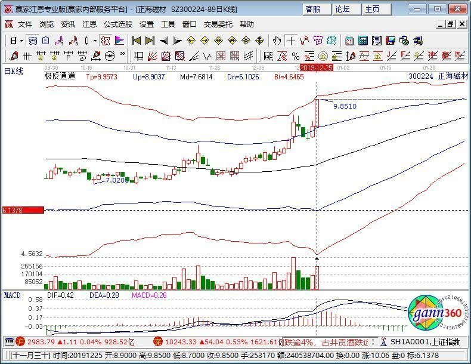Open the calendar icon showing 21
471x364 pixels.
349,41
